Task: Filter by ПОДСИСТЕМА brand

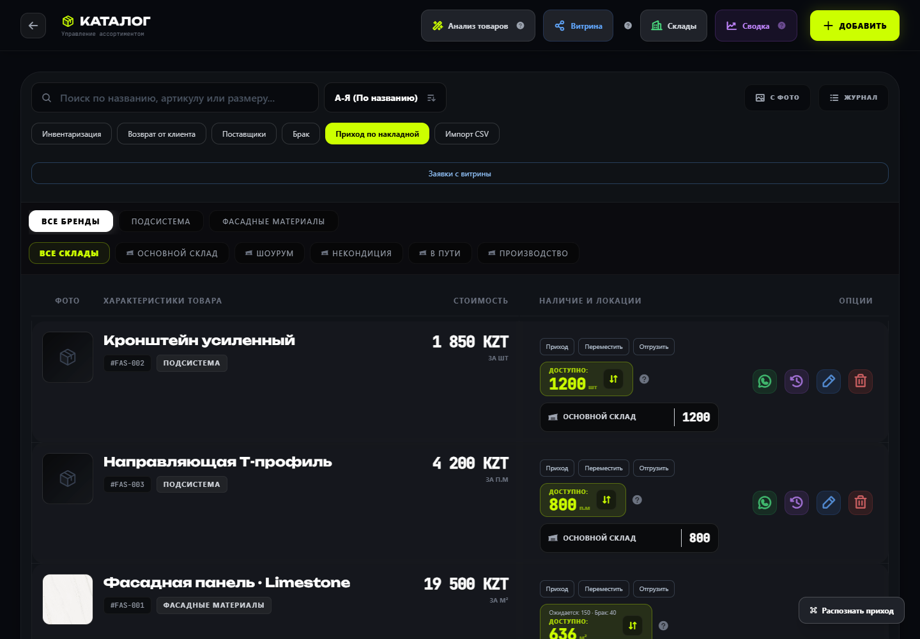Action: (x=161, y=221)
